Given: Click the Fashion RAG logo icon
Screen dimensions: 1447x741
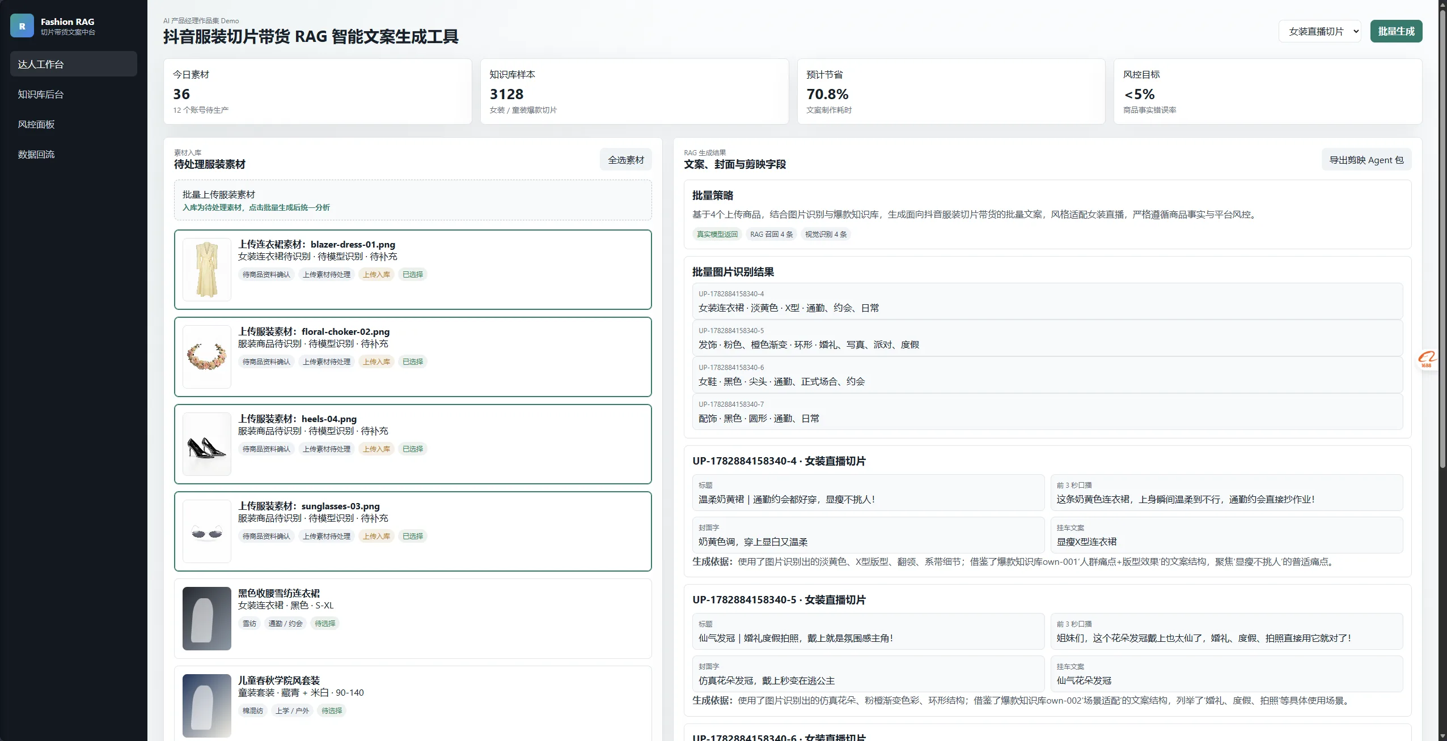Looking at the screenshot, I should point(22,26).
